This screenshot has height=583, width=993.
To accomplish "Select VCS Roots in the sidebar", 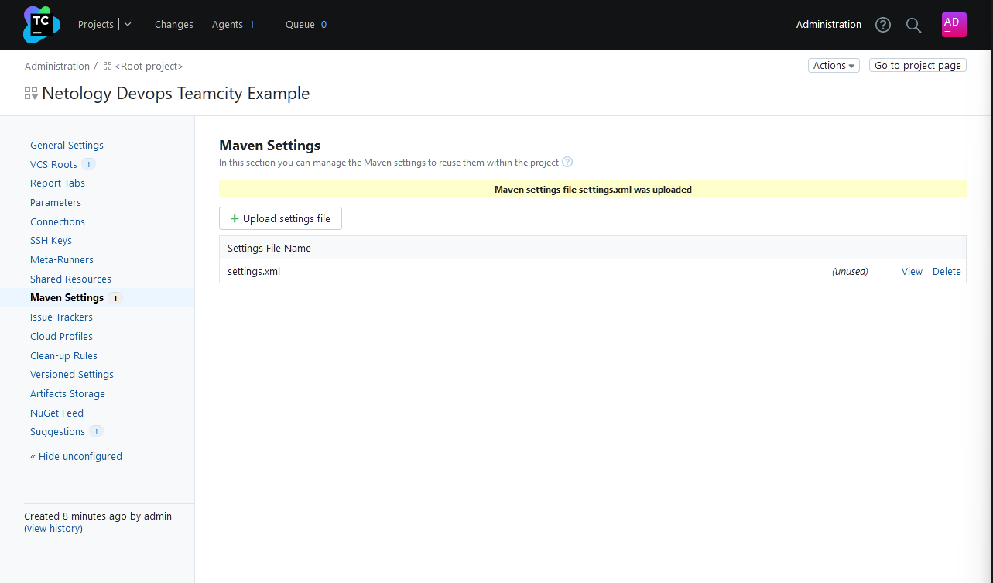I will [x=53, y=164].
